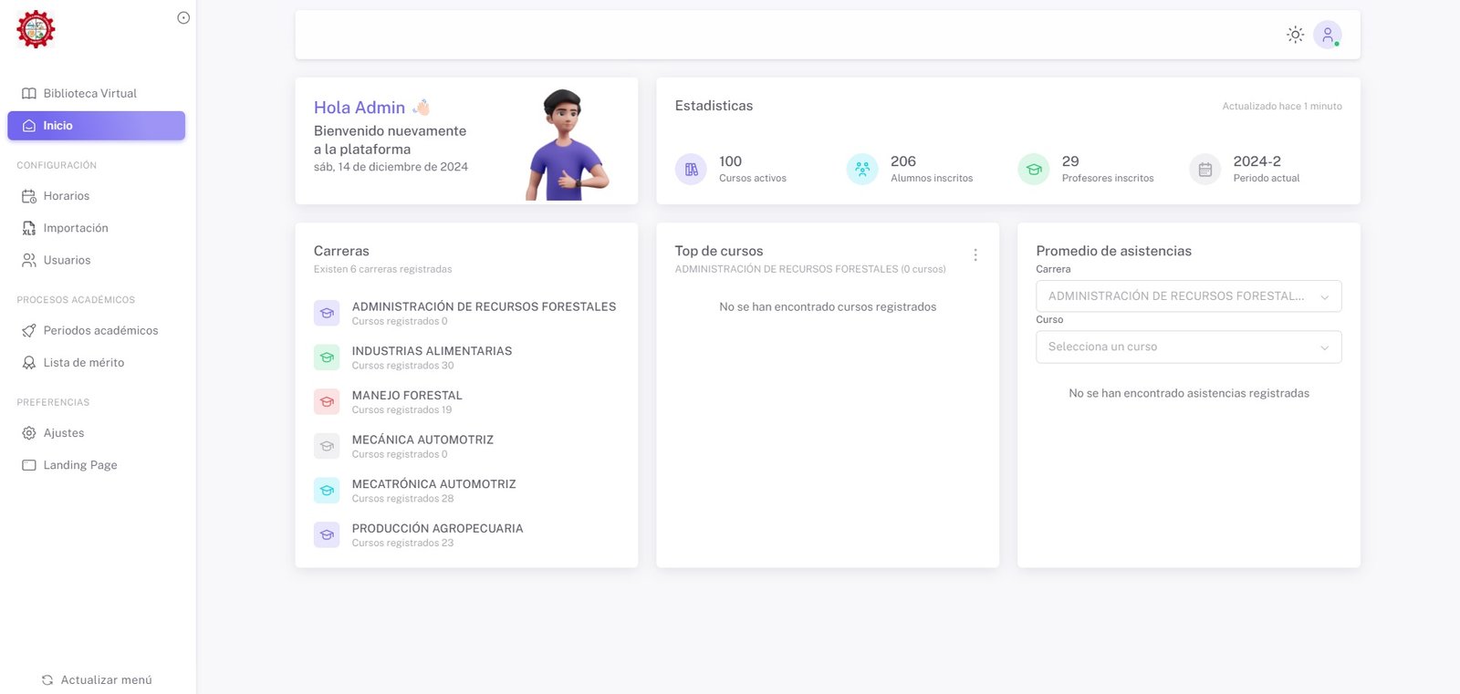This screenshot has width=1460, height=694.
Task: Click the 100 Cursos activos statistic
Action: point(753,169)
